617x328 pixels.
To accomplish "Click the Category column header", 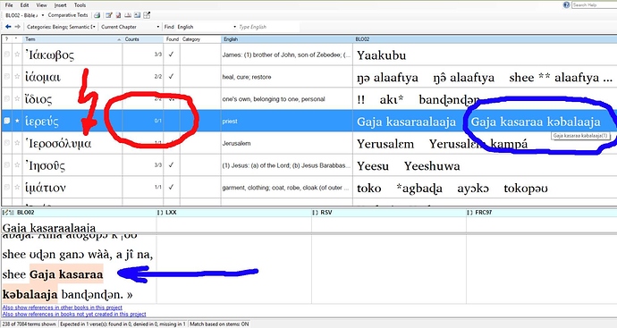I will (x=200, y=39).
